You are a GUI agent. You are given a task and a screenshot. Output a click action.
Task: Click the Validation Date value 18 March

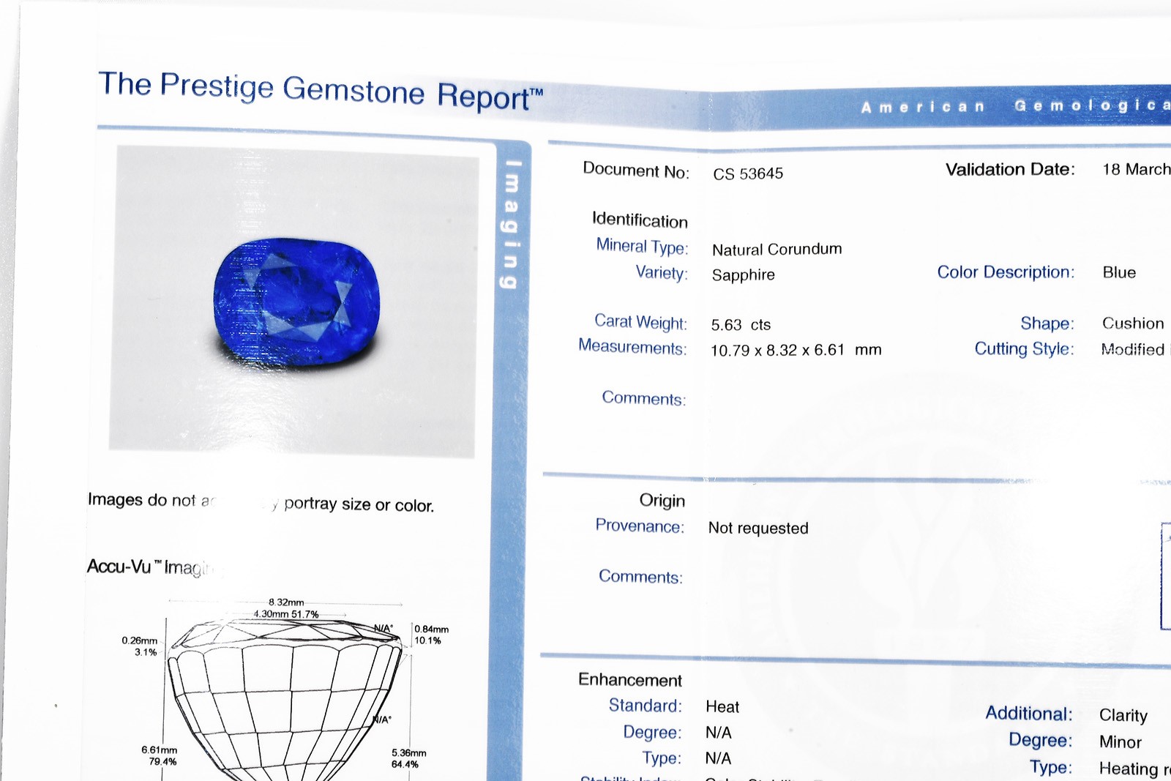[x=1135, y=170]
